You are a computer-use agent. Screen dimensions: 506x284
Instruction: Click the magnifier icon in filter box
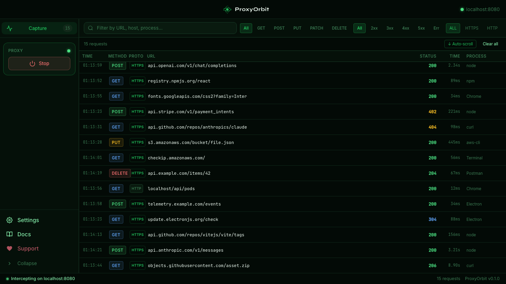(91, 28)
